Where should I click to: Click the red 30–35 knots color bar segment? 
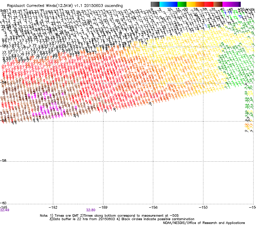(209, 4)
